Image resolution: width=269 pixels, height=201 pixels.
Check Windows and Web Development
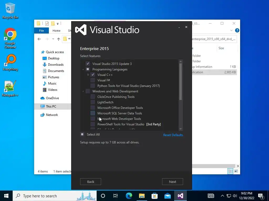88,91
